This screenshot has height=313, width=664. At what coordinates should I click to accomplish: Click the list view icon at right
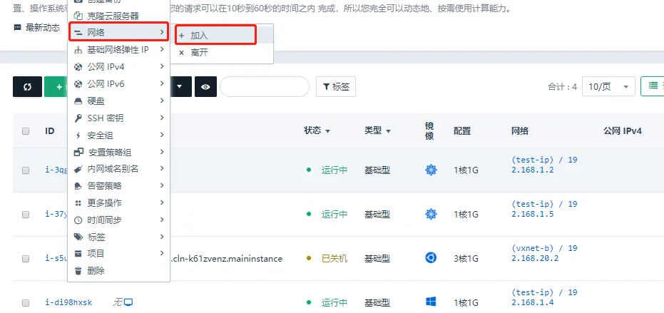(x=652, y=86)
